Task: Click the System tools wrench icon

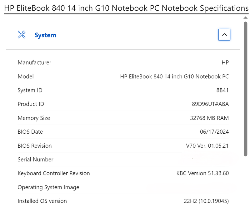Action: pos(22,35)
